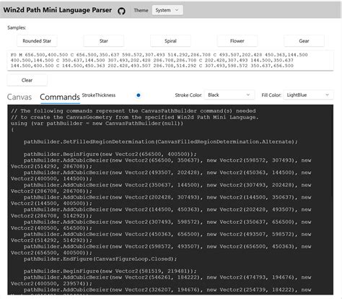Select the Commands tab
This screenshot has height=299, width=342.
pos(60,97)
